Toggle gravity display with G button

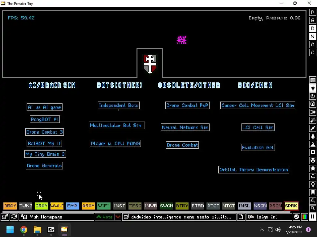pyautogui.click(x=313, y=20)
